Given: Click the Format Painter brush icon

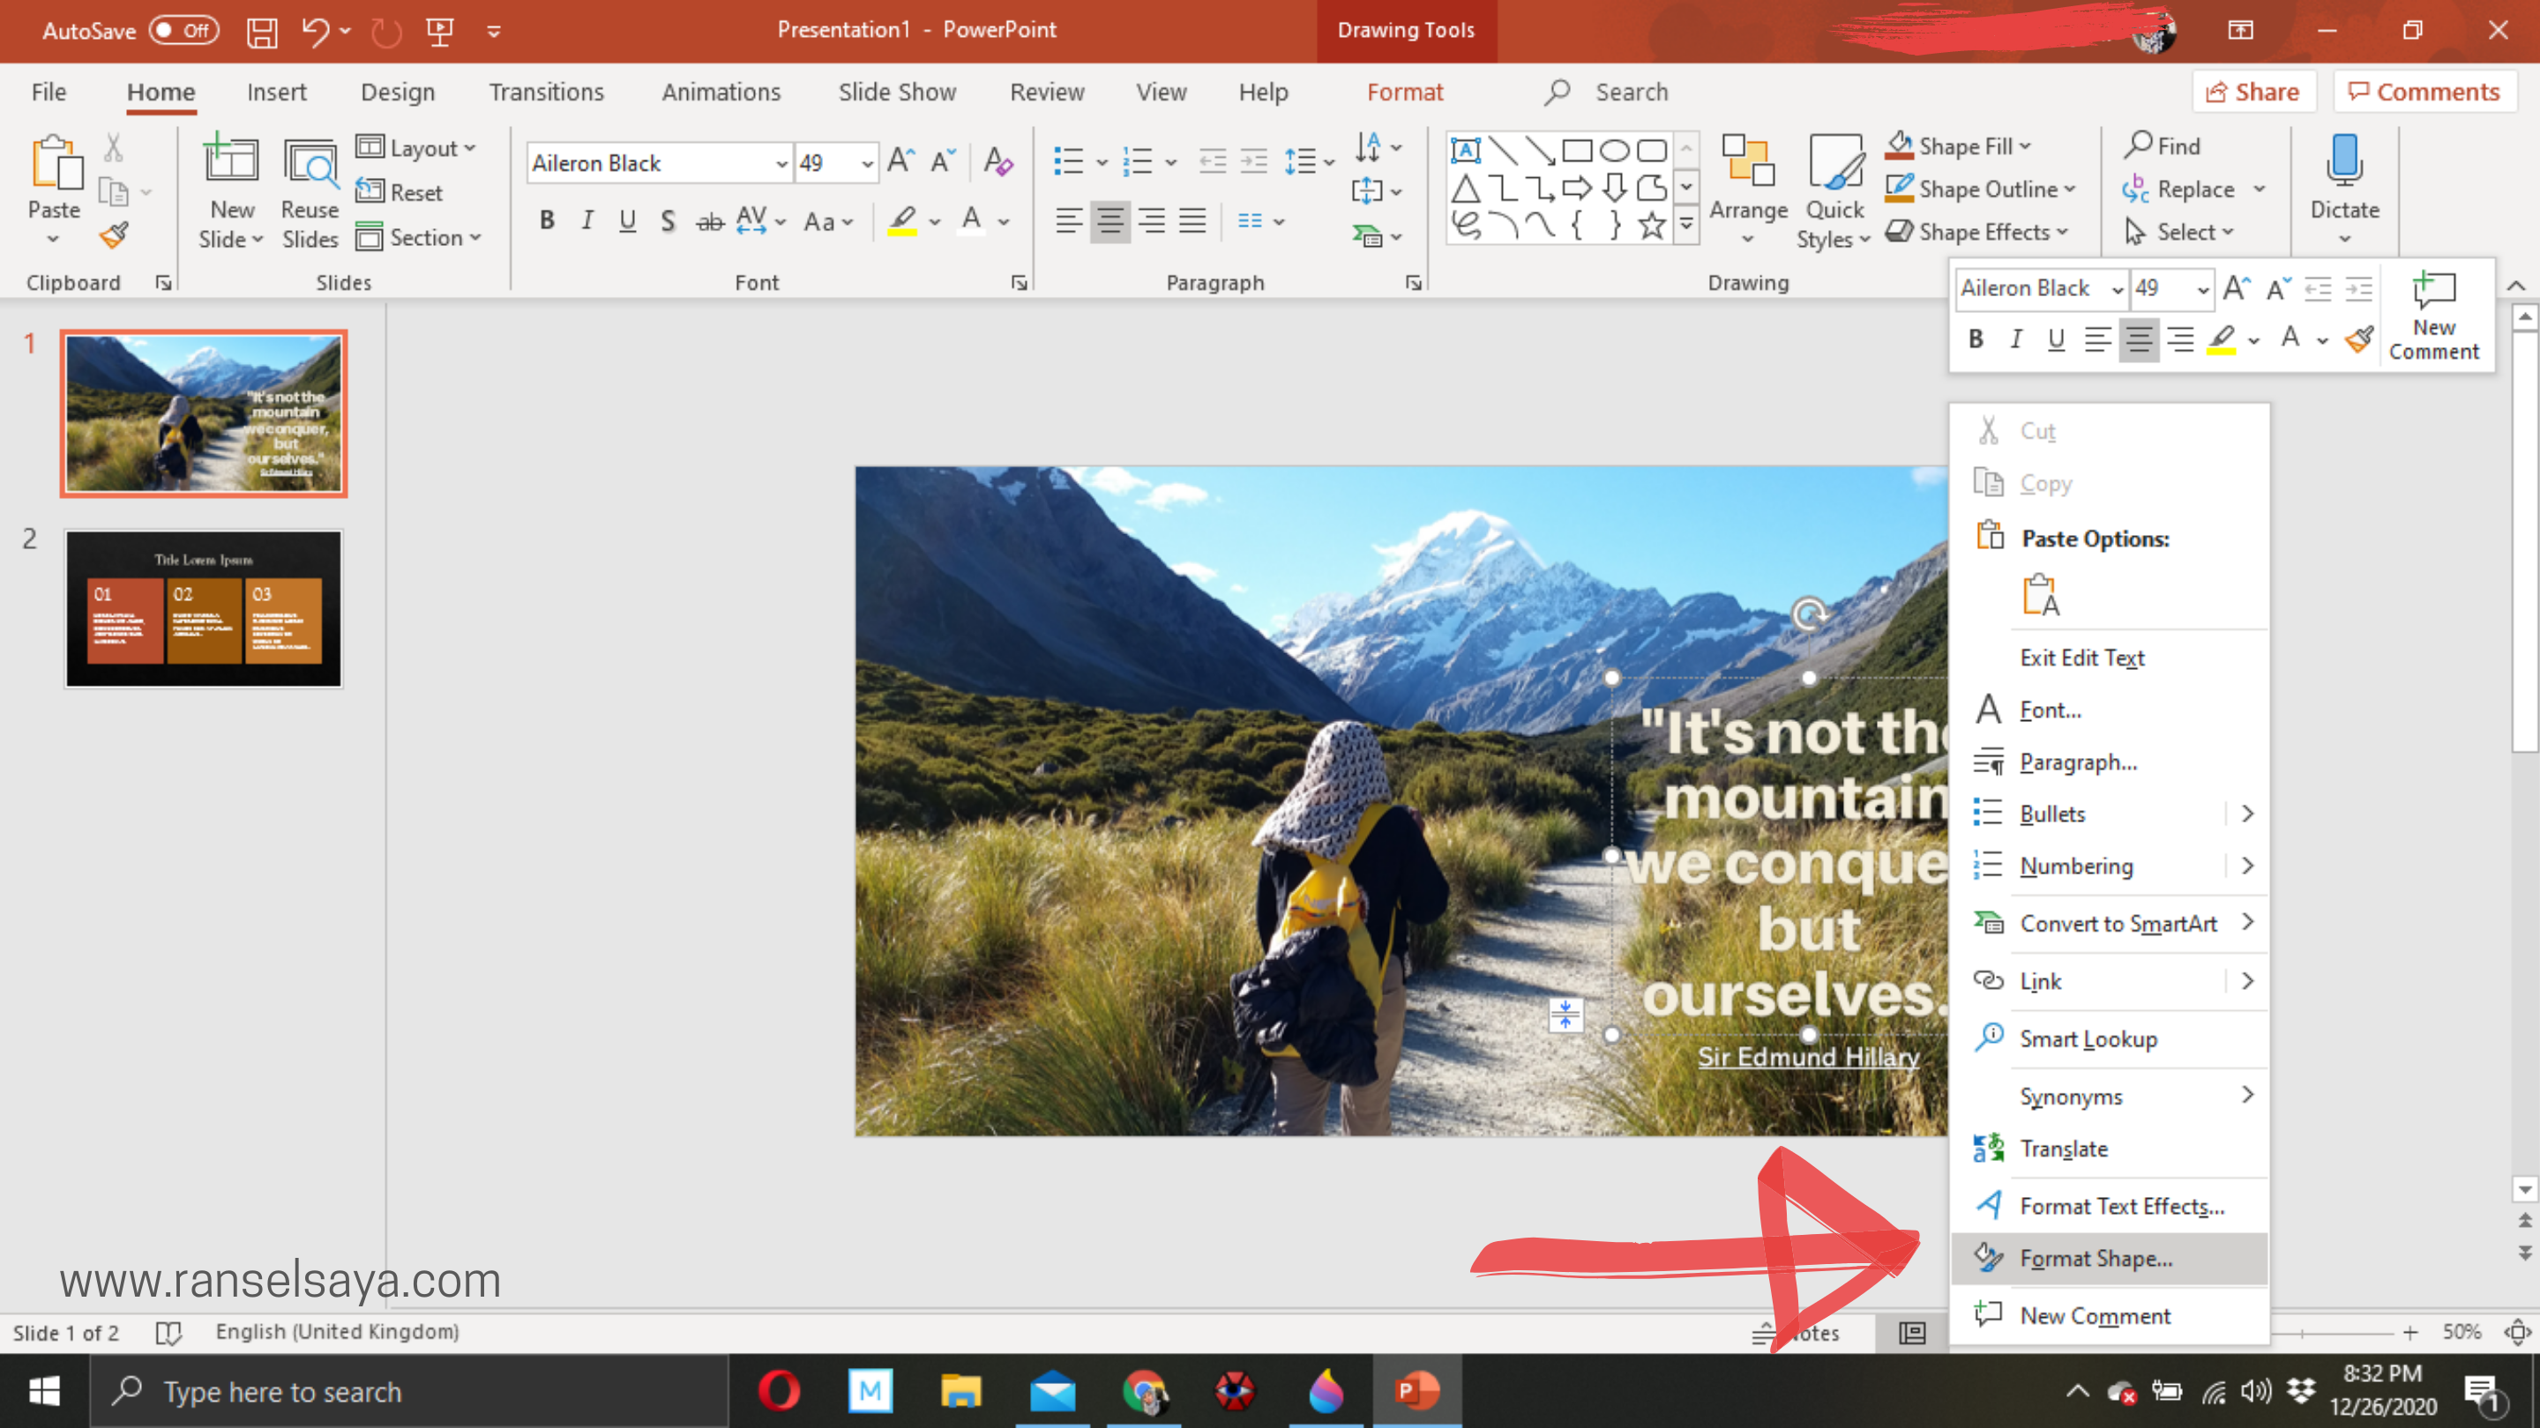Looking at the screenshot, I should [x=115, y=234].
